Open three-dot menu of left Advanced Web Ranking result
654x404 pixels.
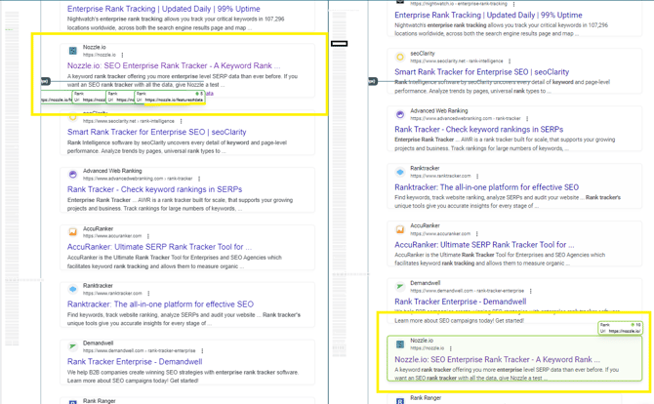[x=199, y=179]
